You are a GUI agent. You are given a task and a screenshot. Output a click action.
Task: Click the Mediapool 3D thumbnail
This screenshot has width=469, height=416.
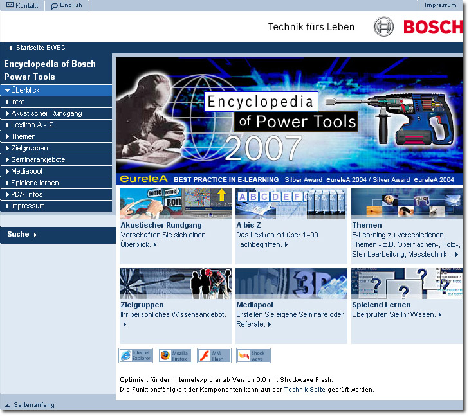[291, 284]
